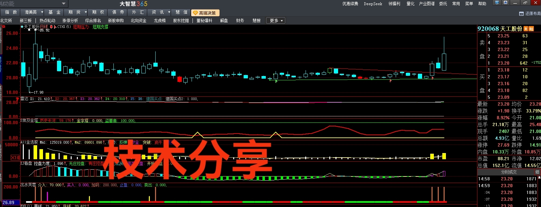
Task: Click the 920068 天工股份 stock title
Action: point(500,29)
